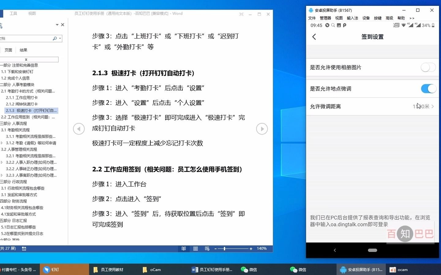Viewport: 441px width, 275px height.
Task: Open 管理器 menu in 安卓投屏助手
Action: click(x=325, y=18)
